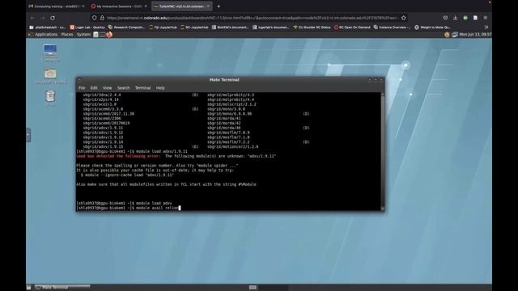Open the View menu in Mate Terminal
This screenshot has height=291, width=518.
[x=107, y=88]
